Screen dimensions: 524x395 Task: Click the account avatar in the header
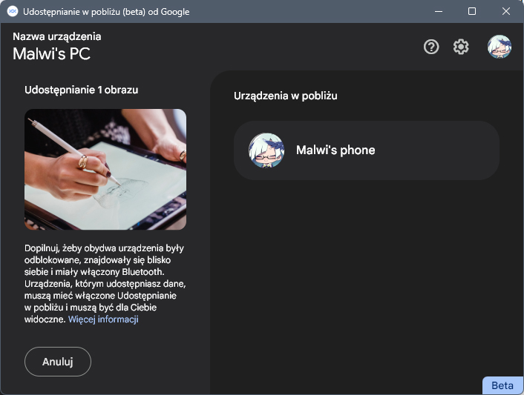click(500, 47)
